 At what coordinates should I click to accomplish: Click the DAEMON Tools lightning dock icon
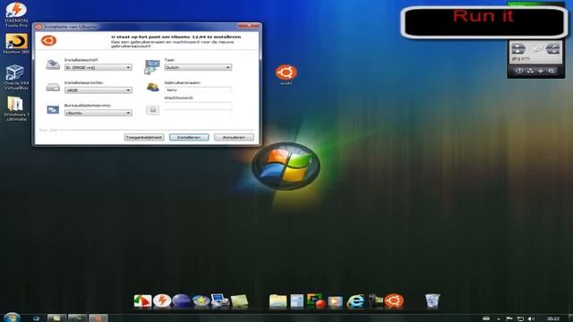[162, 301]
